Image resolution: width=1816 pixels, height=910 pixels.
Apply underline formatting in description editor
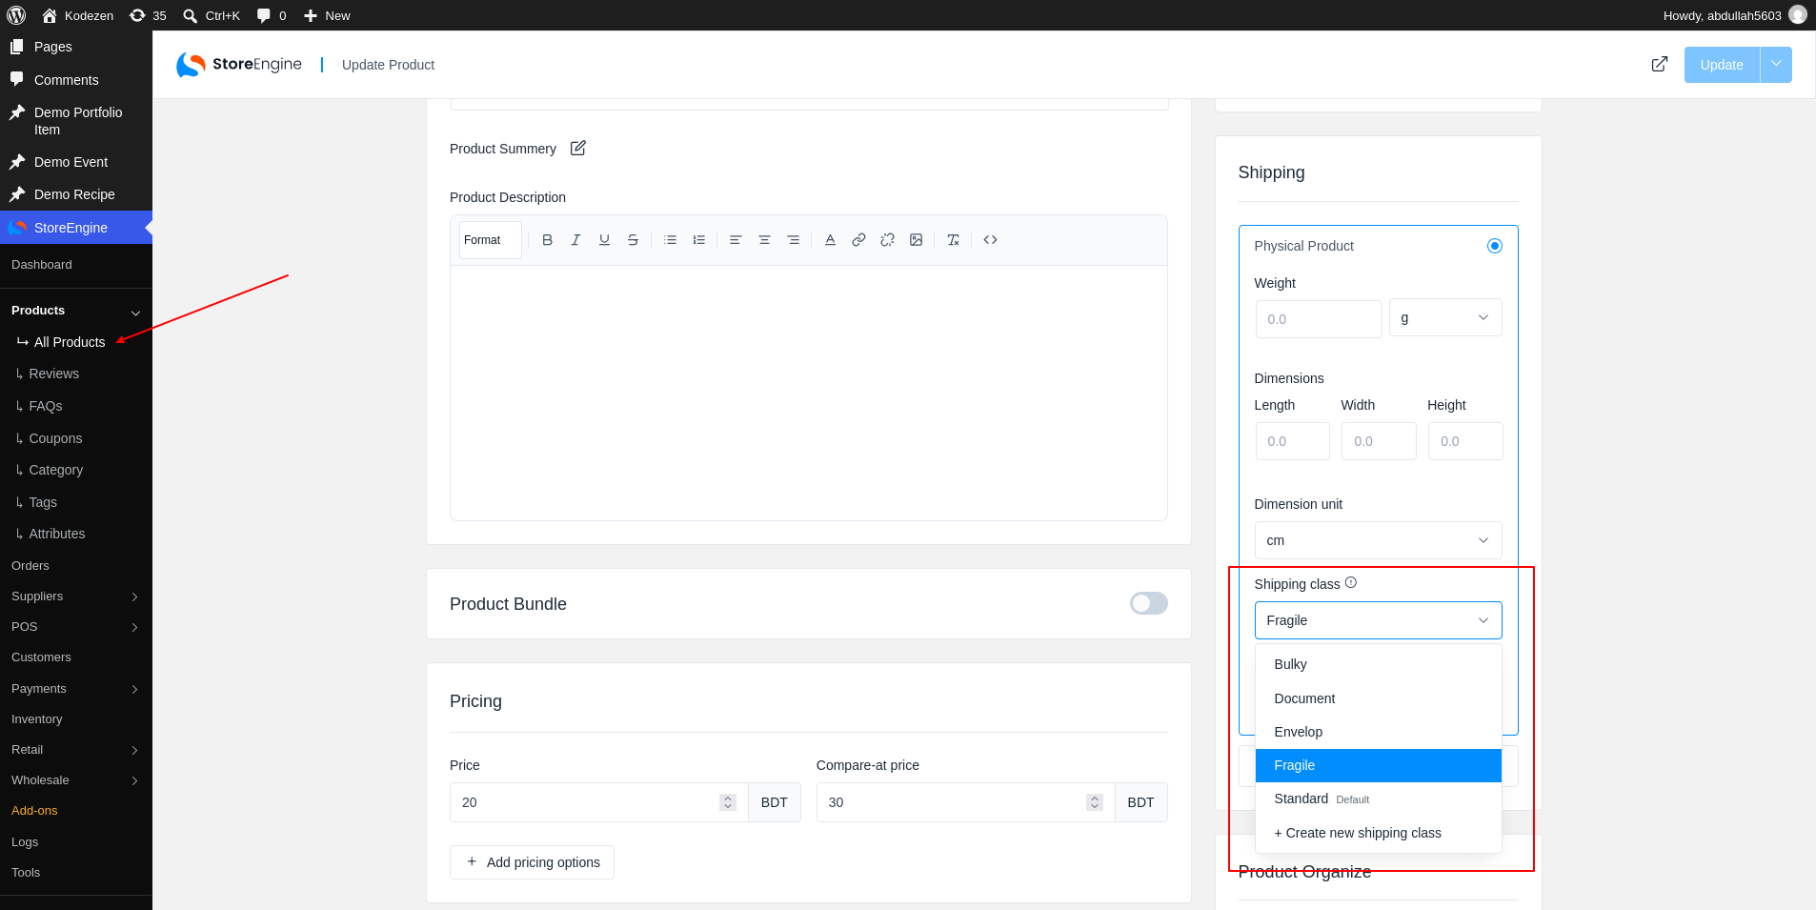(x=604, y=240)
